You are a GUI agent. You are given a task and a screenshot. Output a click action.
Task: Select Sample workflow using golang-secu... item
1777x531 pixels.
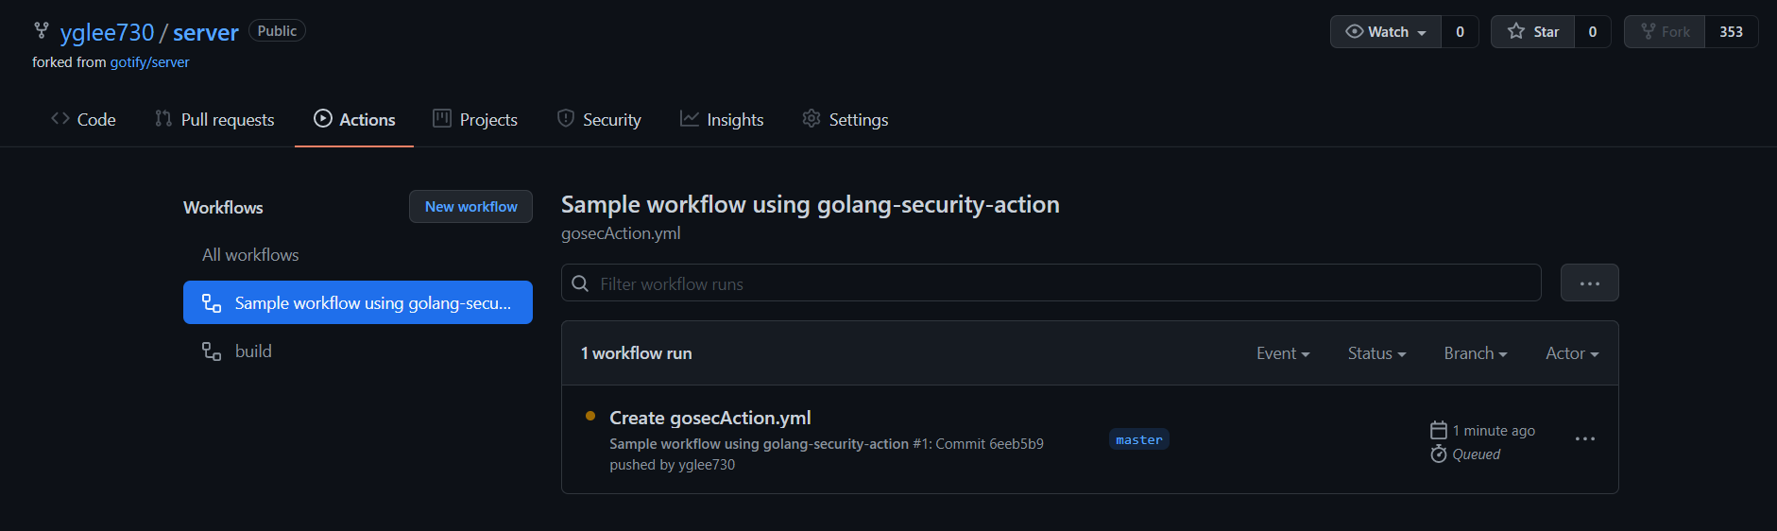click(x=358, y=302)
